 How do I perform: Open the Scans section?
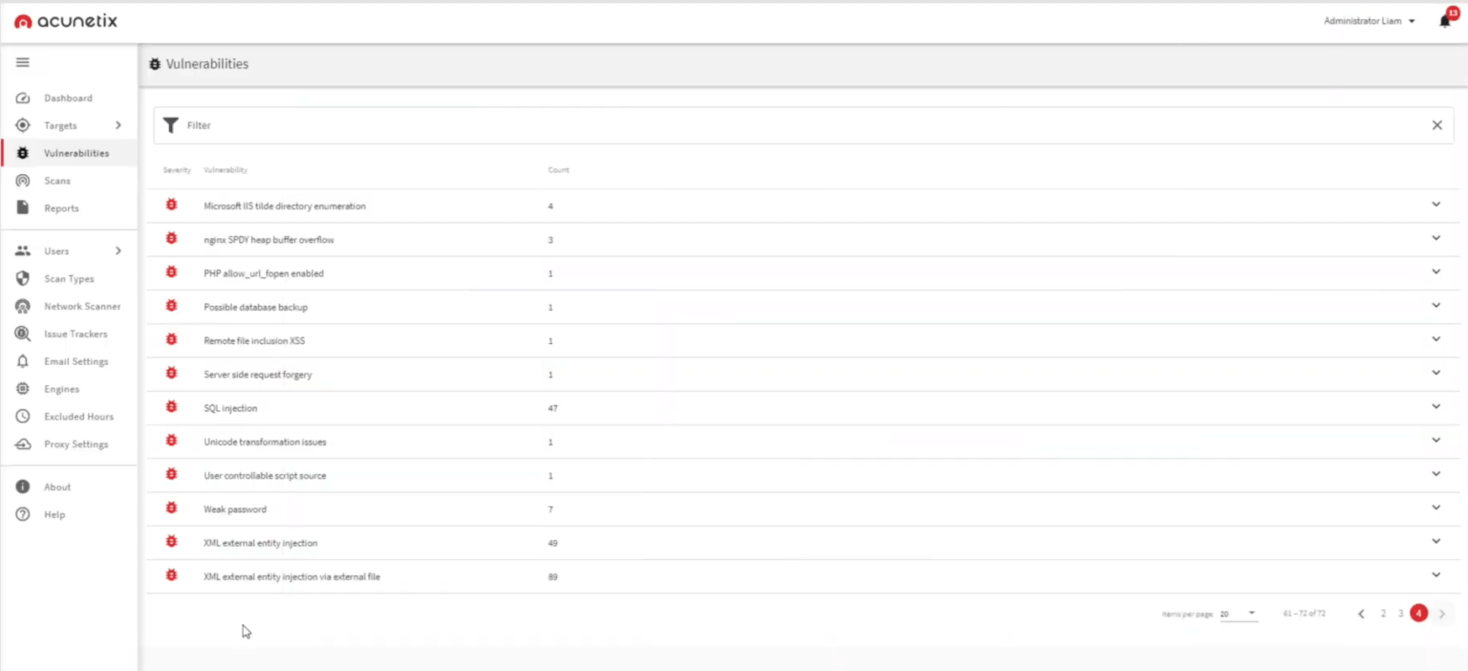(57, 181)
